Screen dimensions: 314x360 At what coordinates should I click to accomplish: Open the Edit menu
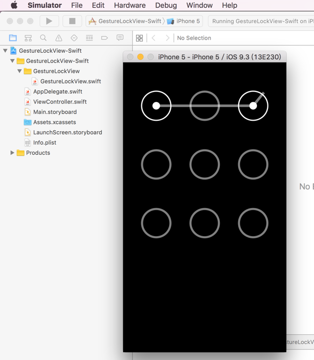coord(98,5)
